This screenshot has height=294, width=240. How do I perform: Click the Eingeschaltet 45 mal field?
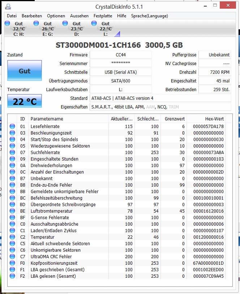[x=215, y=81]
